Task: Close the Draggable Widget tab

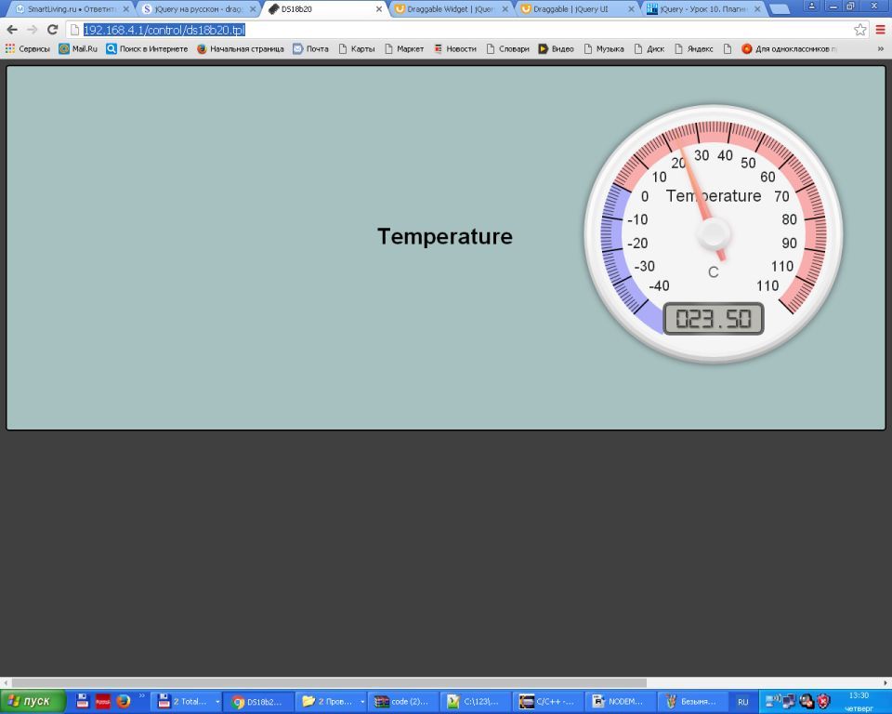Action: point(505,9)
